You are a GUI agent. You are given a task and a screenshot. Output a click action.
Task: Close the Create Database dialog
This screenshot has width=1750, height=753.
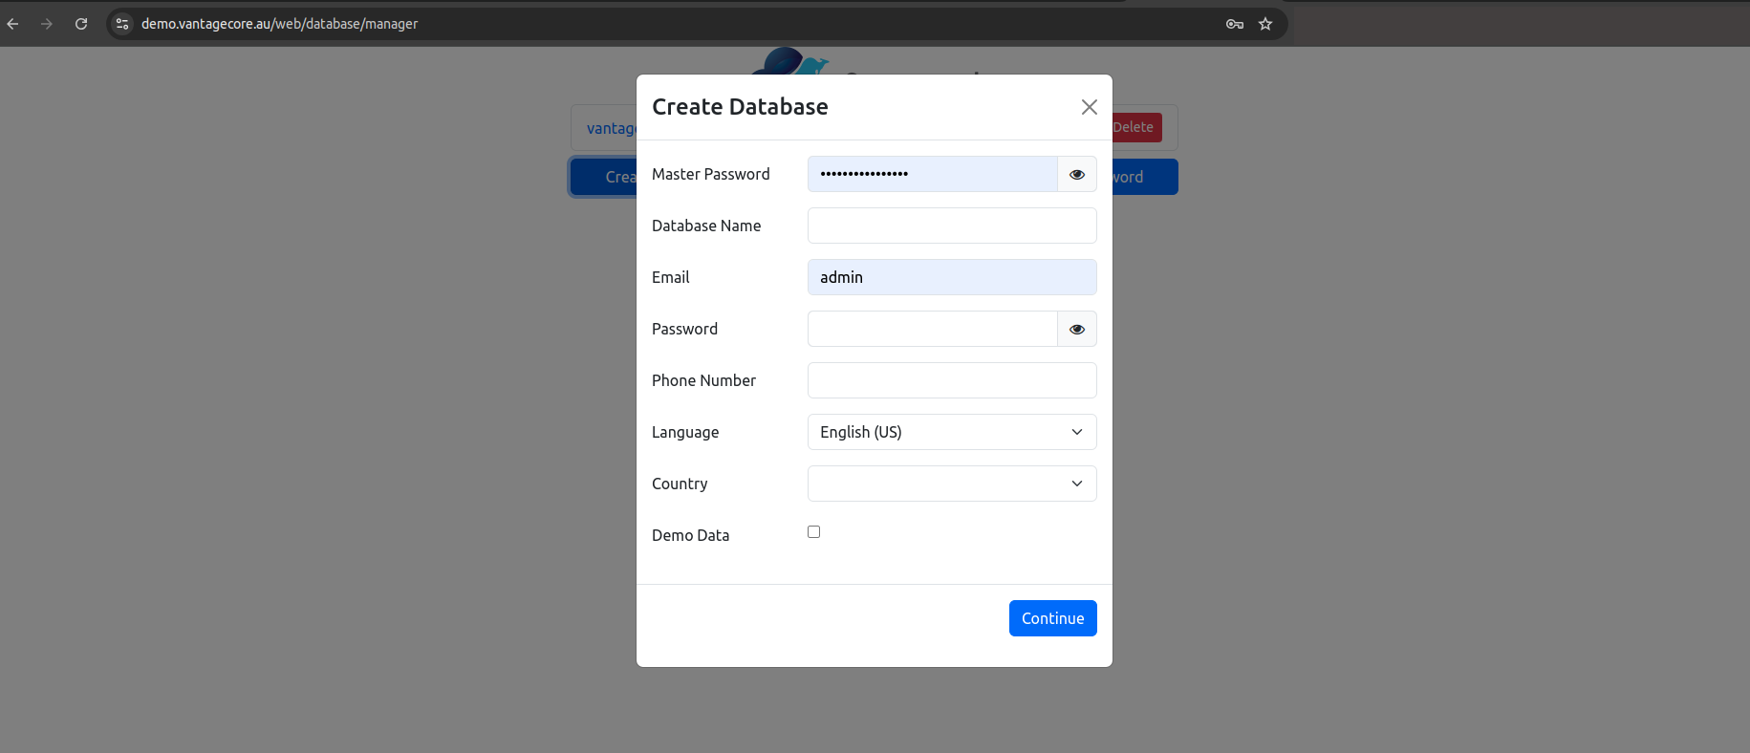pos(1089,107)
